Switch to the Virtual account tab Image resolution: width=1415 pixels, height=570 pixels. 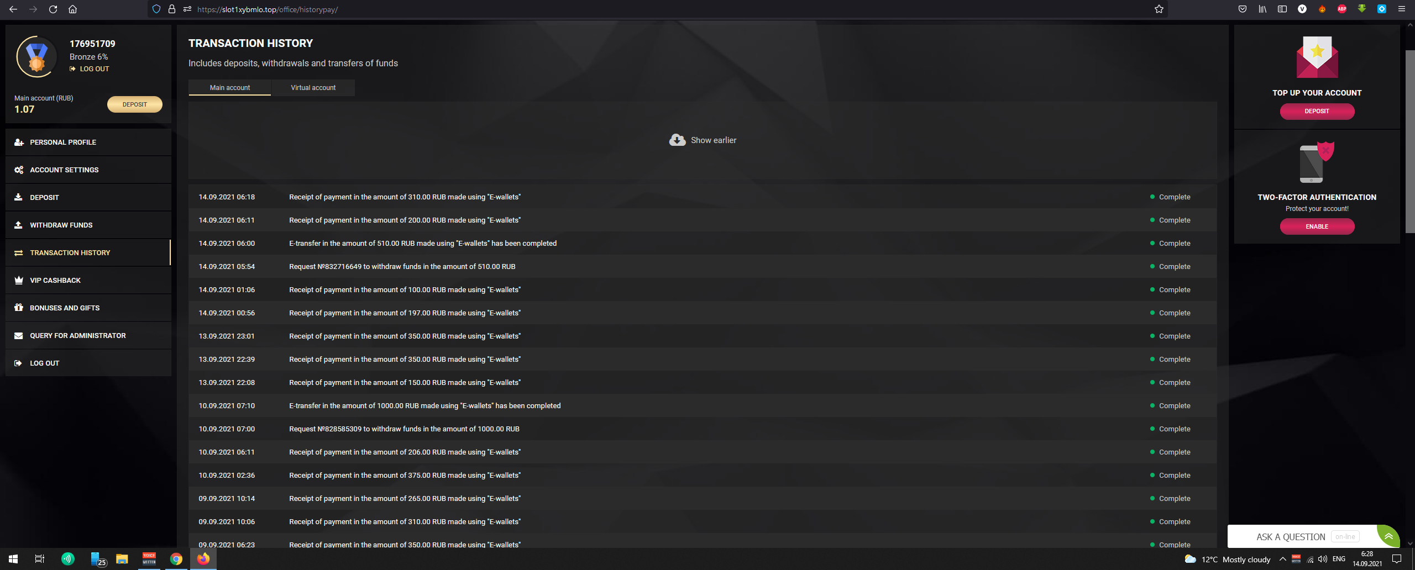[x=313, y=88]
